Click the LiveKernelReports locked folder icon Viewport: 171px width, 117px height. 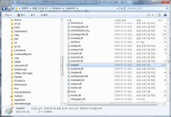(x=12, y=54)
